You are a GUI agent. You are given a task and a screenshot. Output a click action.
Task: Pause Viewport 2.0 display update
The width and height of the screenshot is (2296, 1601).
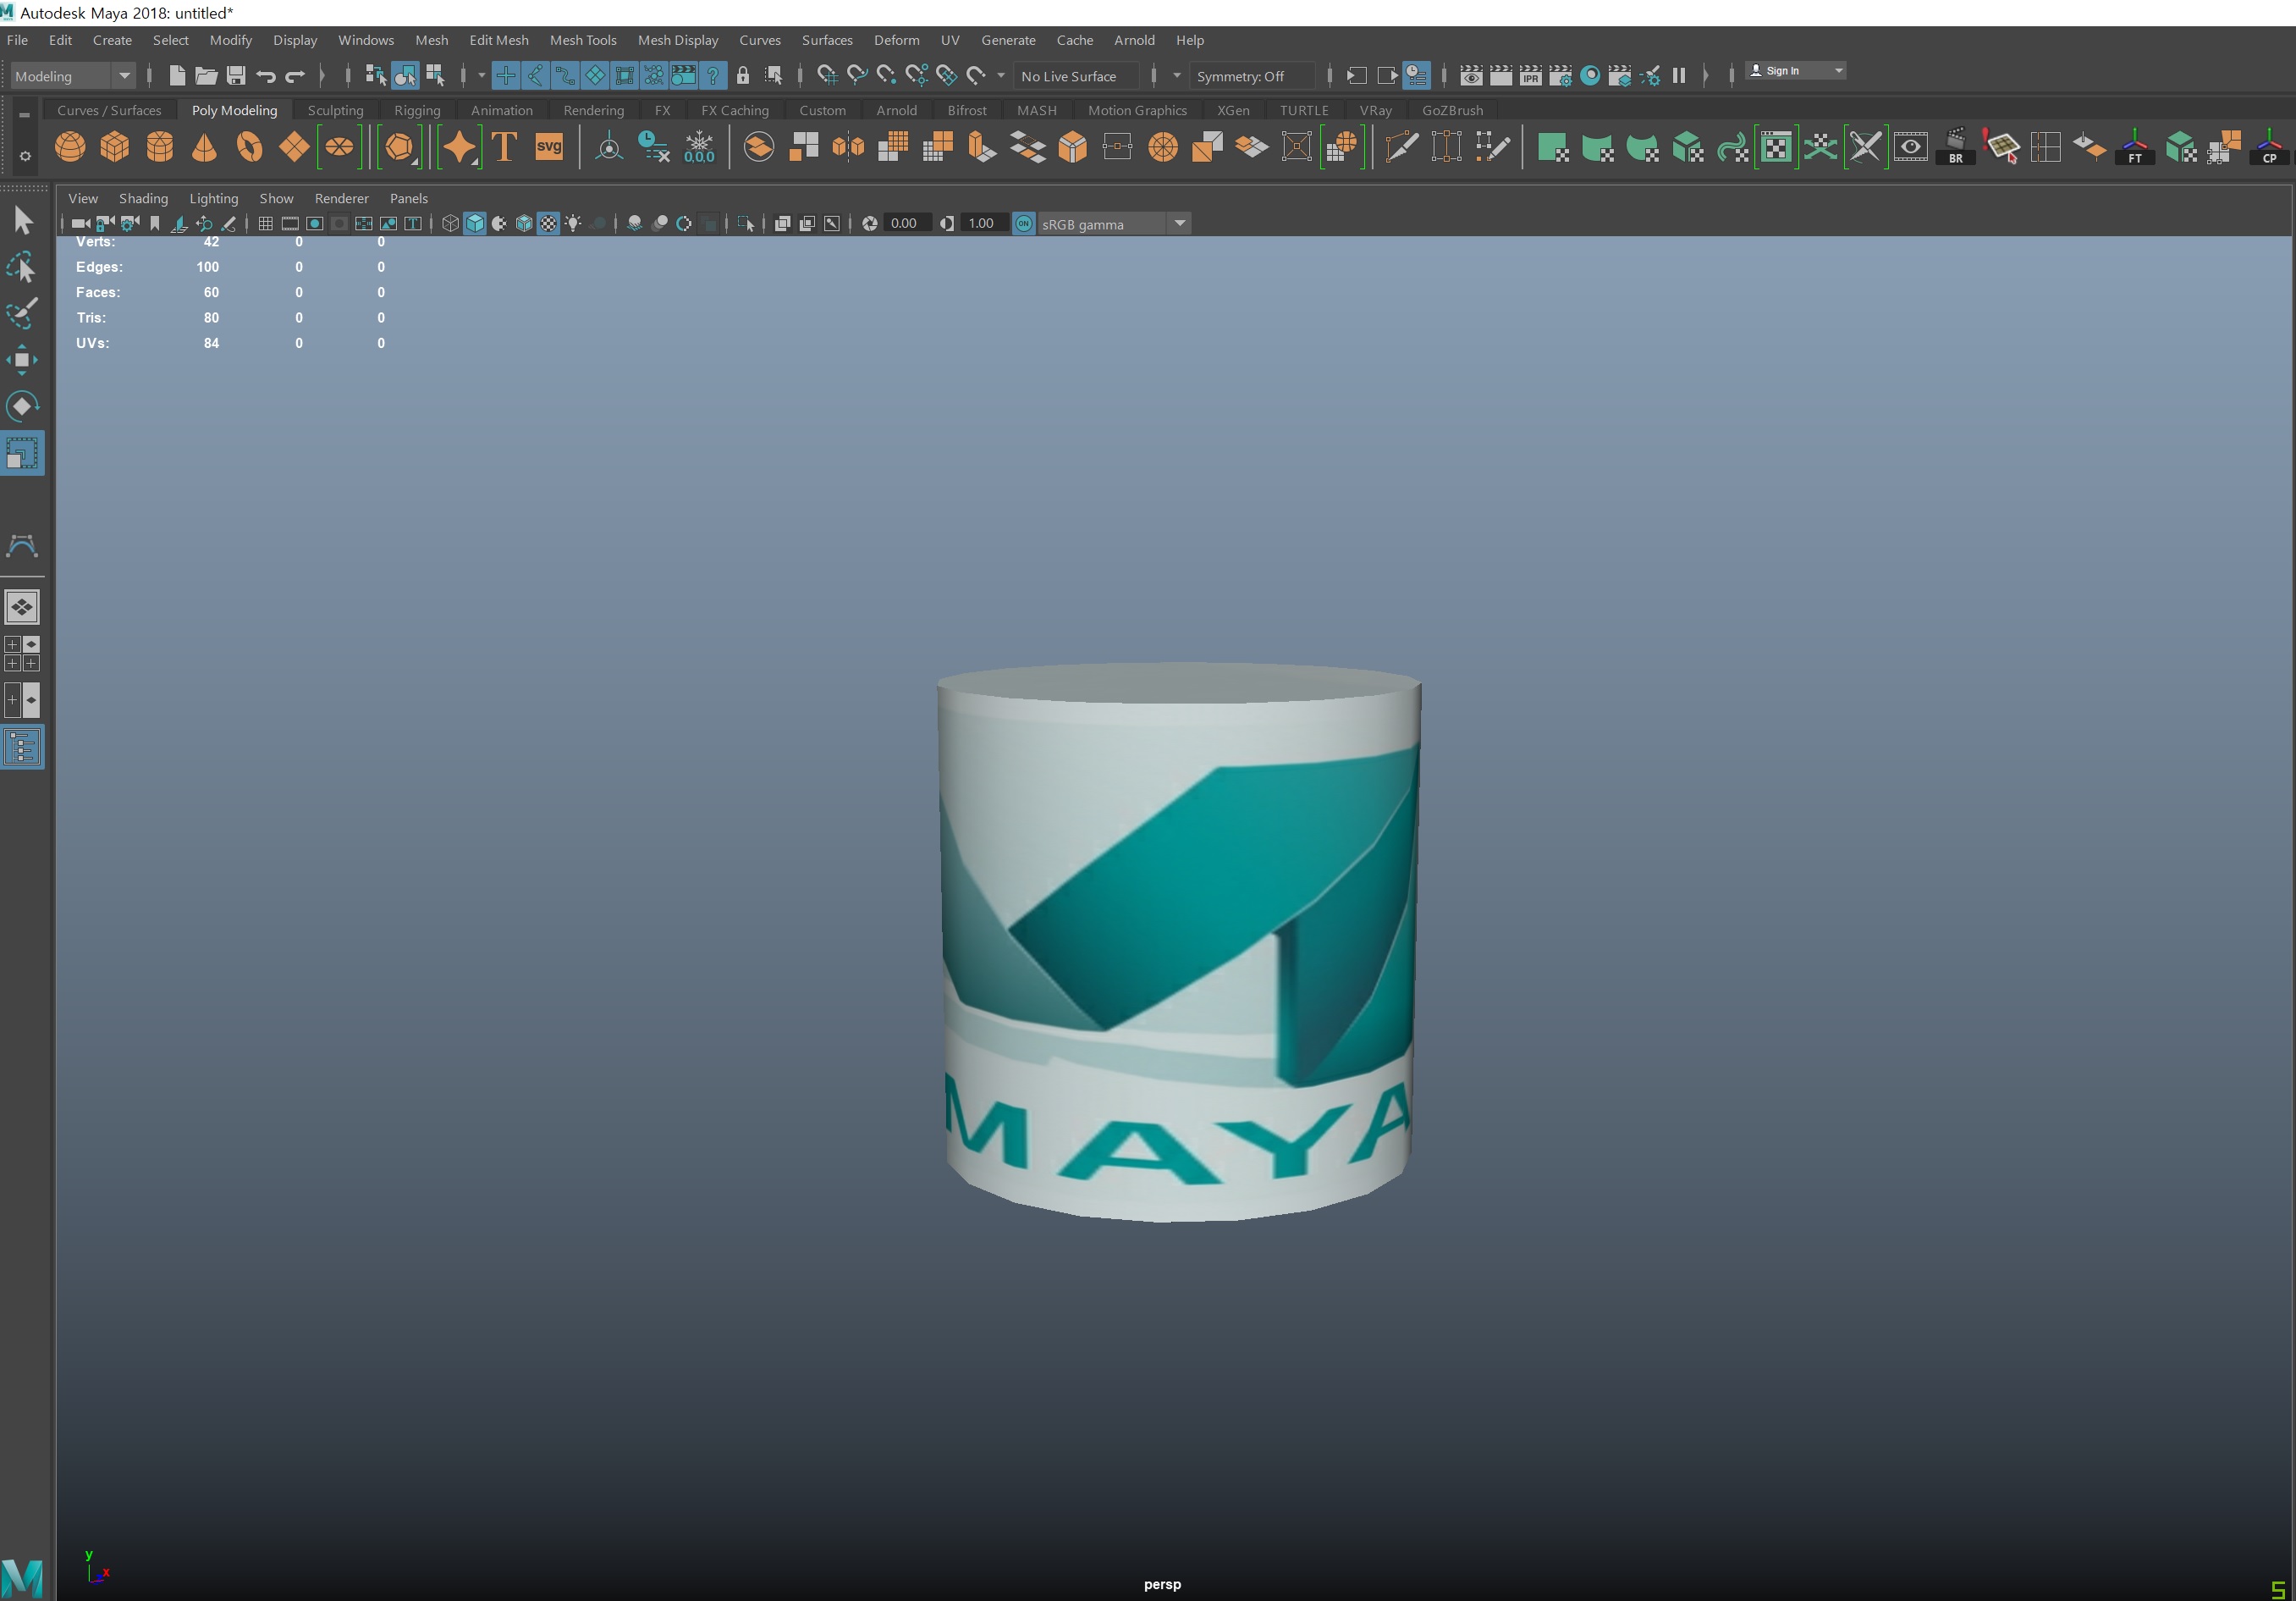point(1679,75)
